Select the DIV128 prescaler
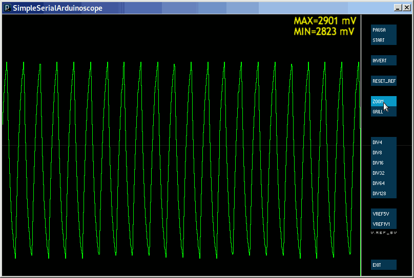The height and width of the screenshot is (278, 414). (x=383, y=194)
